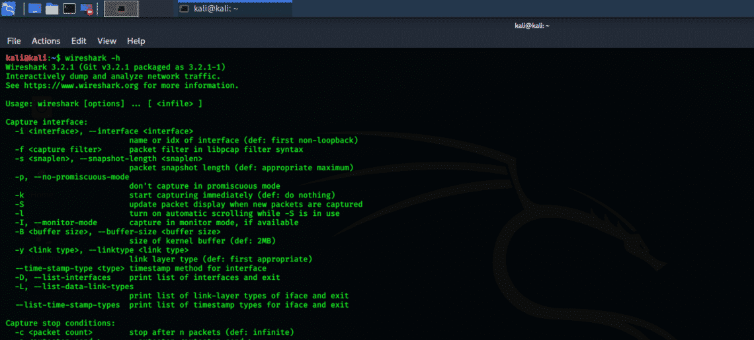This screenshot has width=754, height=340.
Task: Click the '-p, --no-promiscuous-mode' option
Action: 72,177
